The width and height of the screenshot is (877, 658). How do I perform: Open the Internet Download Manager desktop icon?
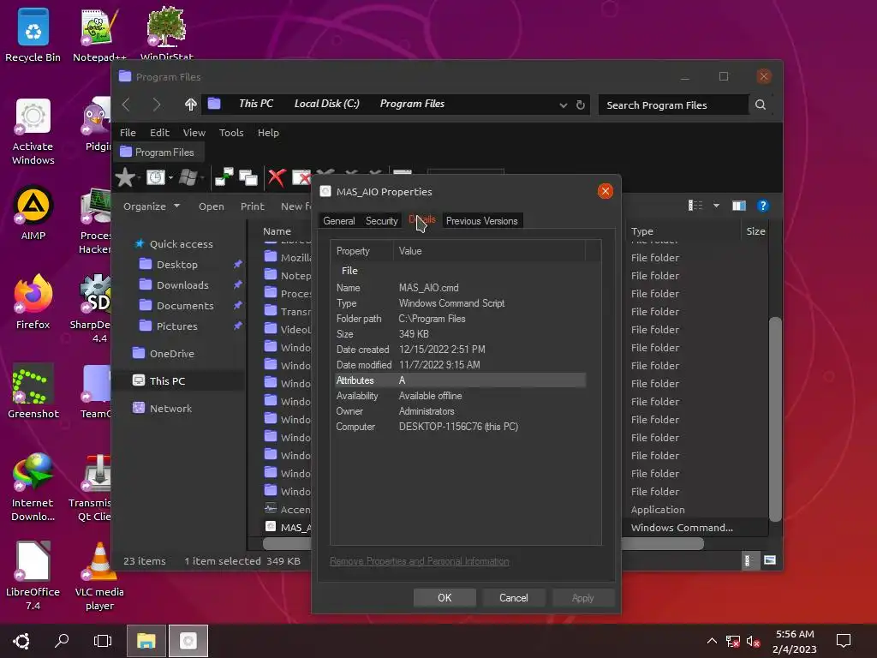click(33, 488)
